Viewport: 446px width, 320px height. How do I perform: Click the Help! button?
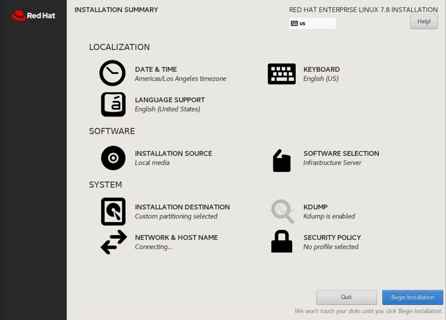pos(424,21)
